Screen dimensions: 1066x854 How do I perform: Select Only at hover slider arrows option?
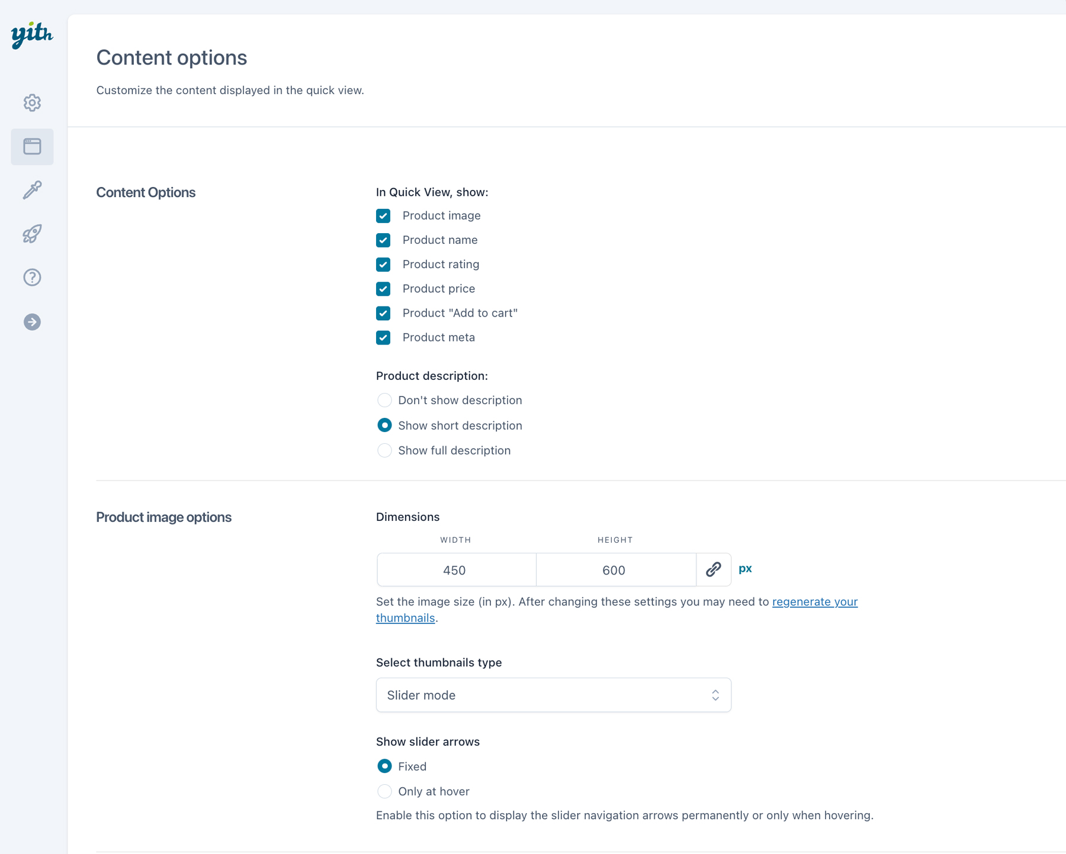tap(384, 791)
